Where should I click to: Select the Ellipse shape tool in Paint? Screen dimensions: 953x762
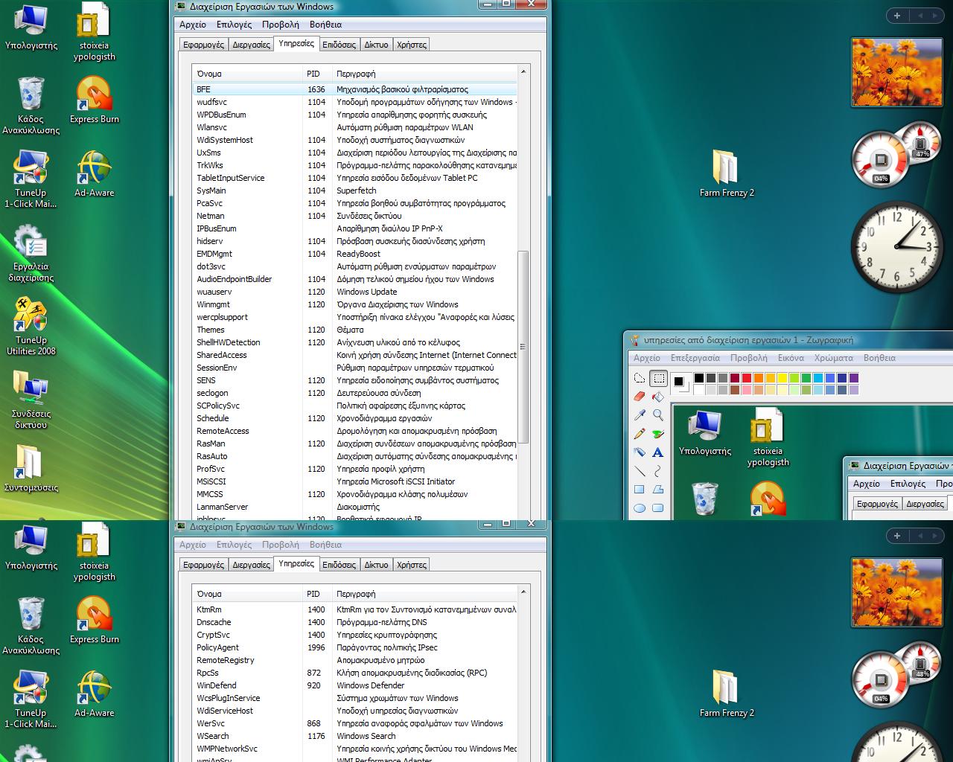(640, 508)
